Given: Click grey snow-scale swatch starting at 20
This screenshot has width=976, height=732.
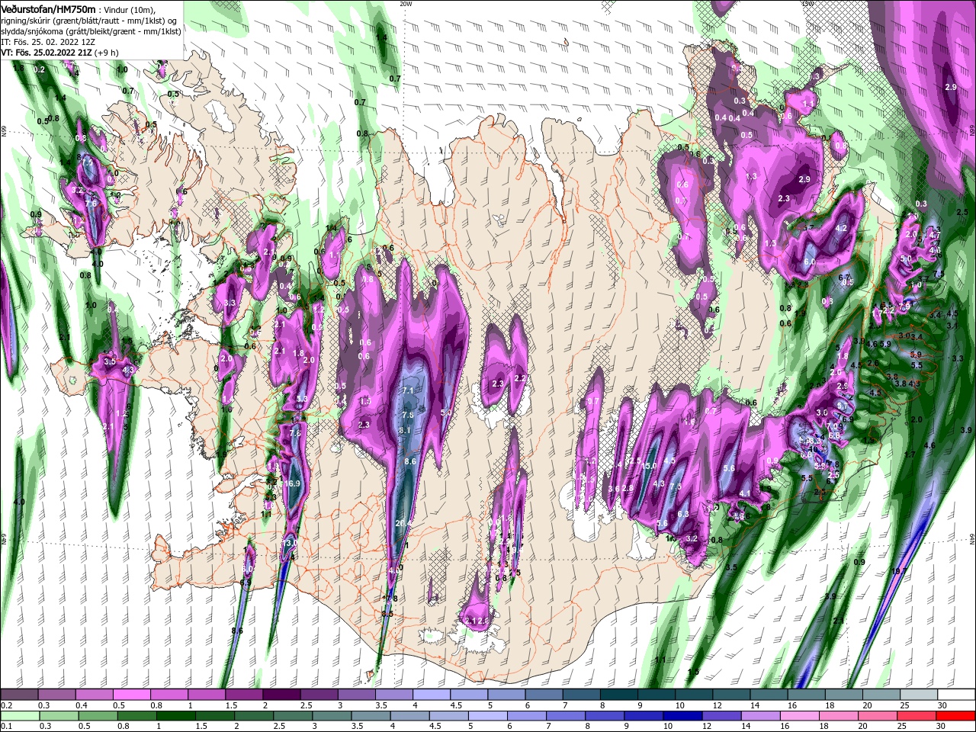Looking at the screenshot, I should coord(881,695).
